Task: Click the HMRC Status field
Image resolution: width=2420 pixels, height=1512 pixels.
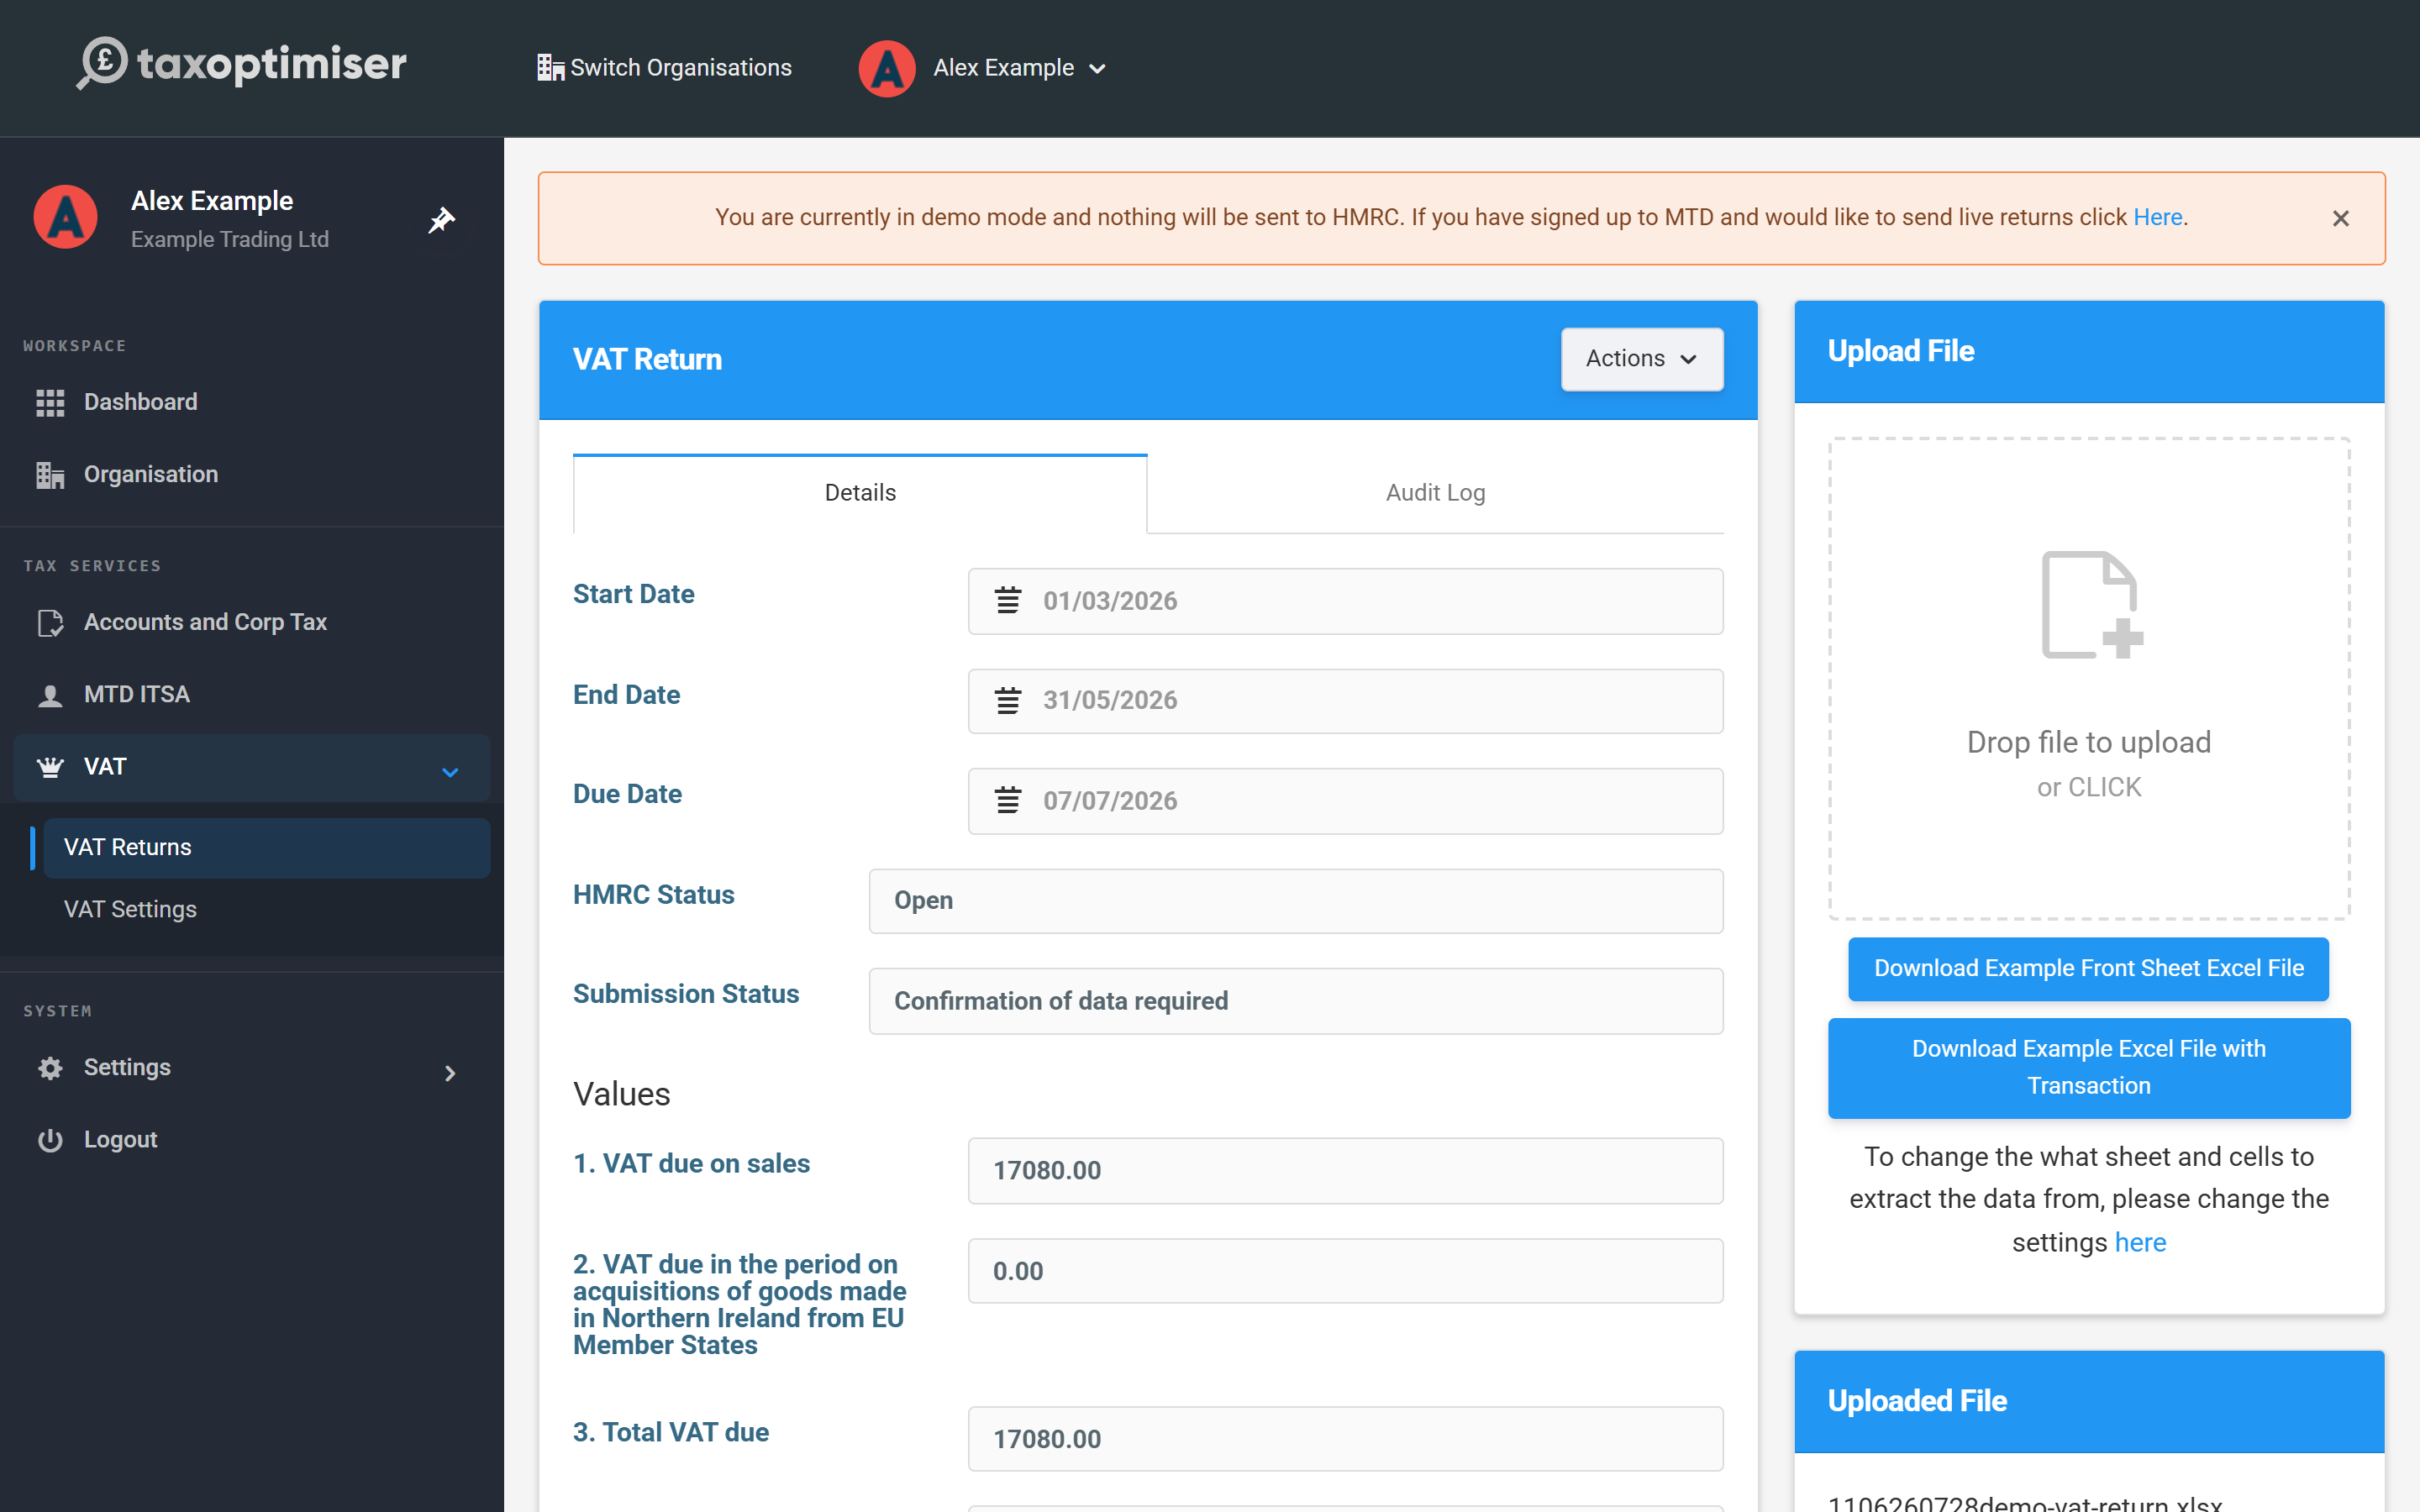Action: 1296,901
